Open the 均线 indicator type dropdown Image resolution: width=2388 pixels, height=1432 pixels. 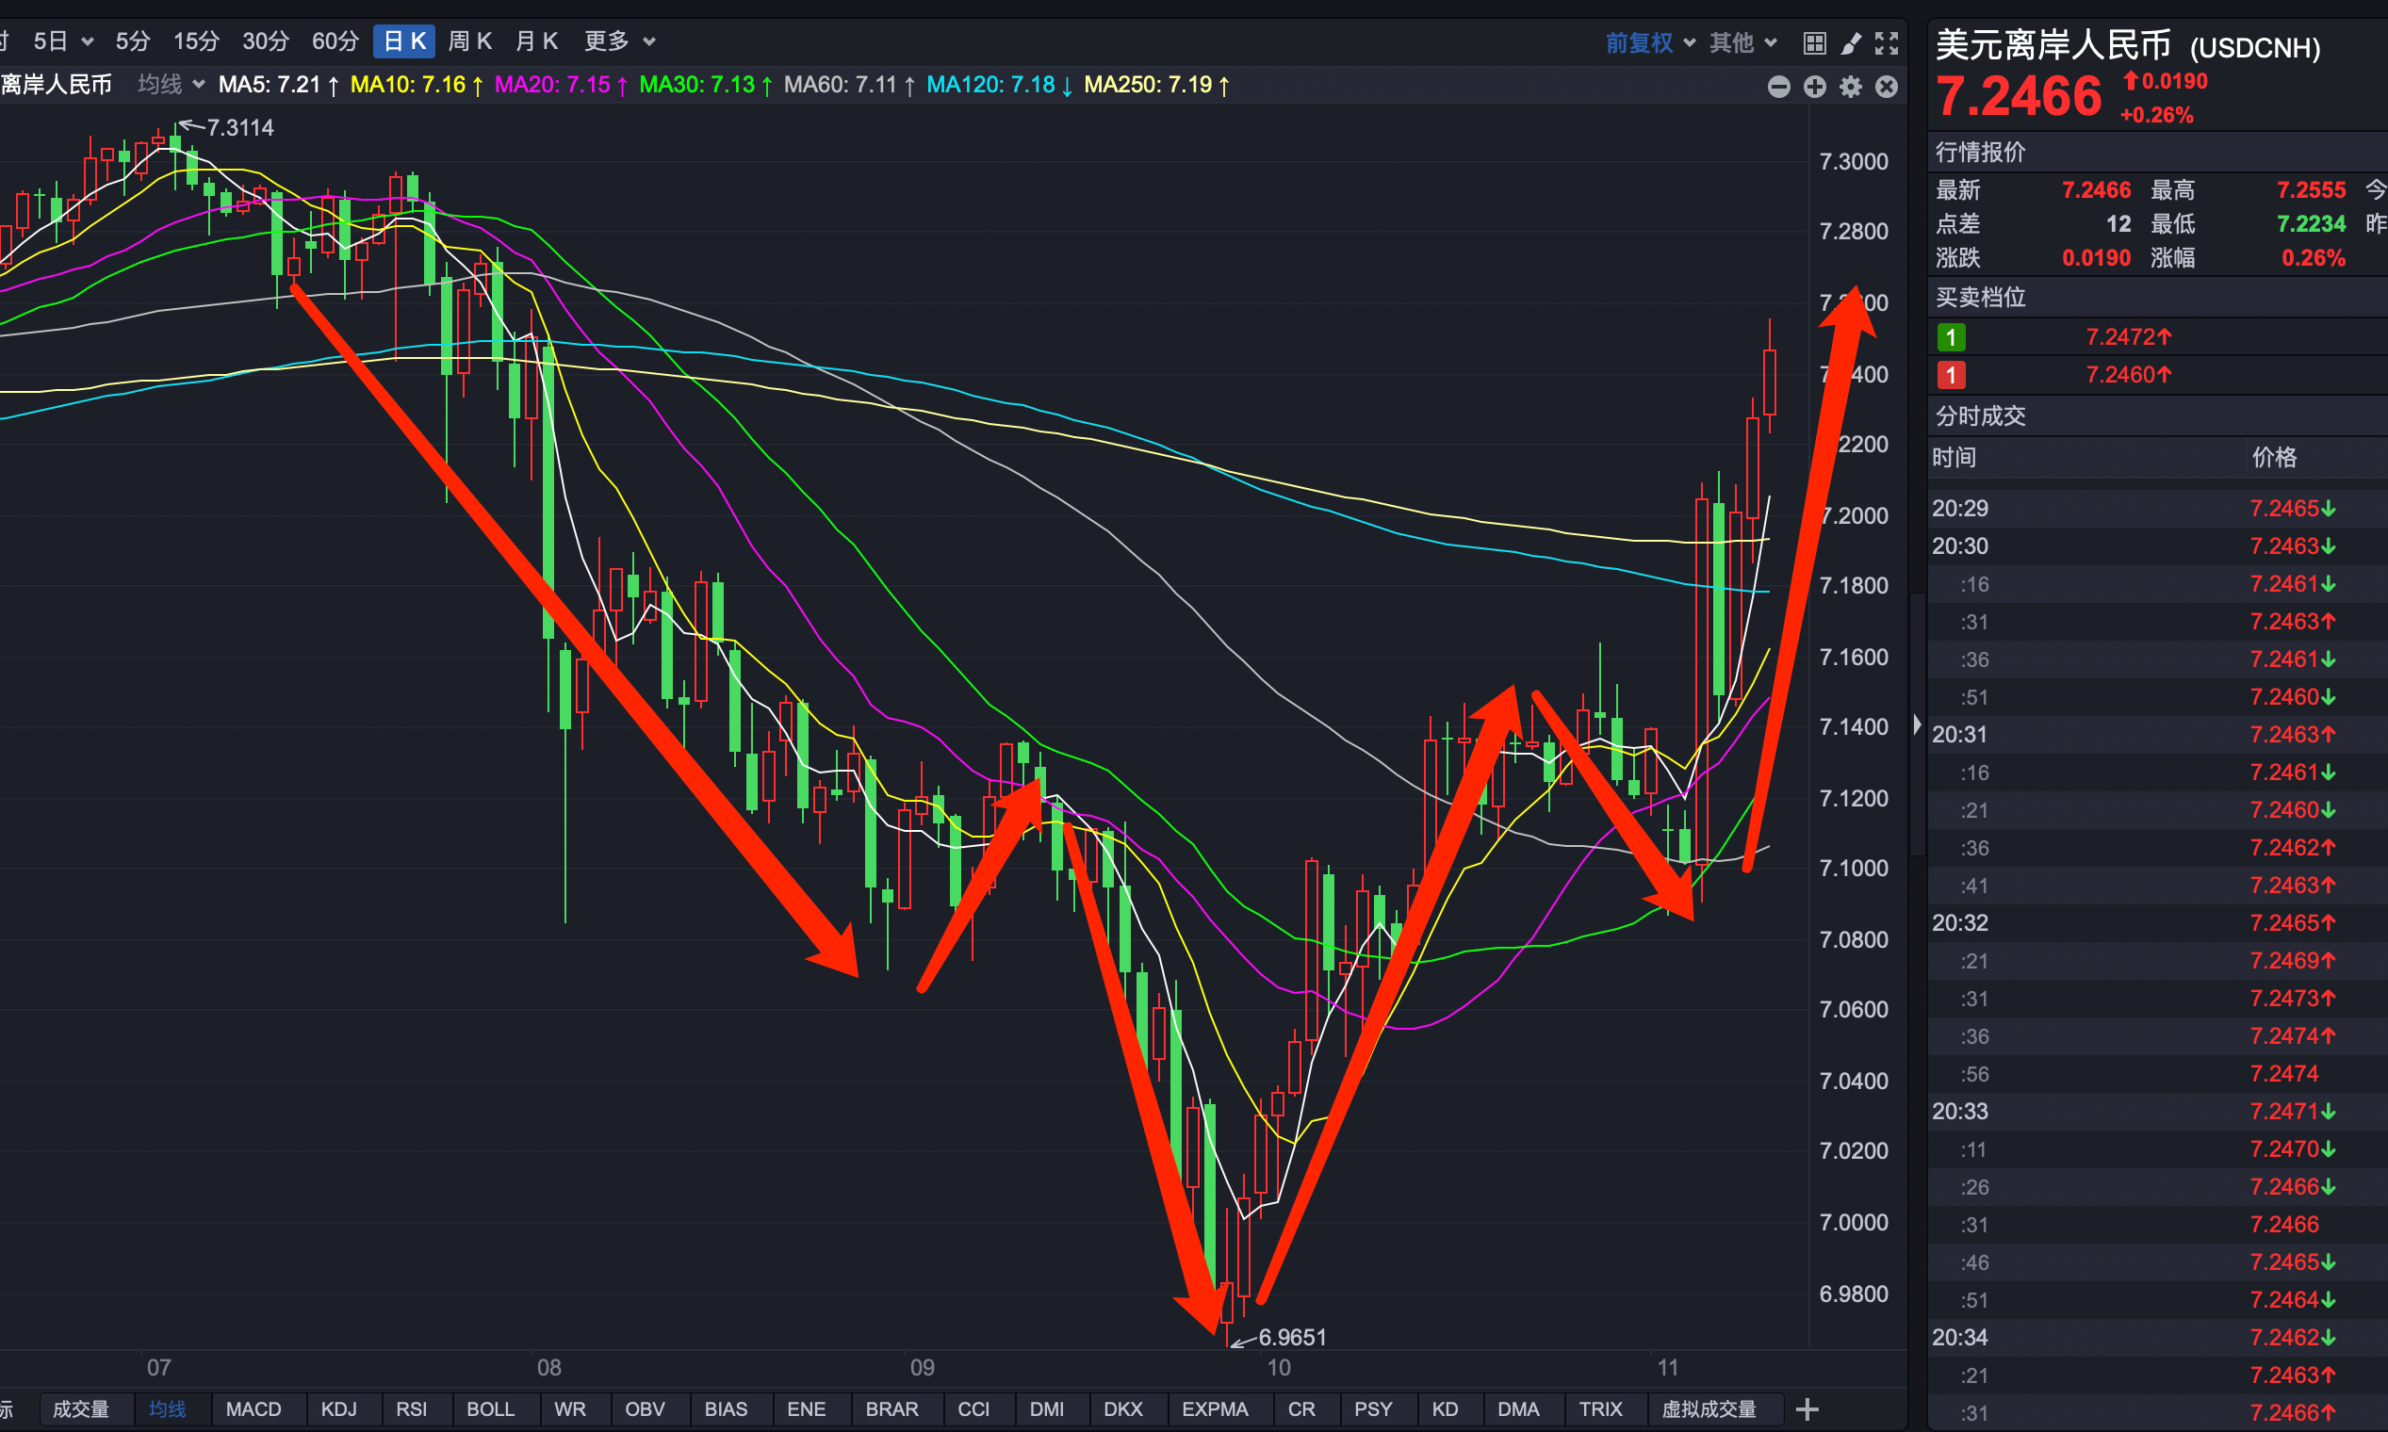(x=171, y=85)
